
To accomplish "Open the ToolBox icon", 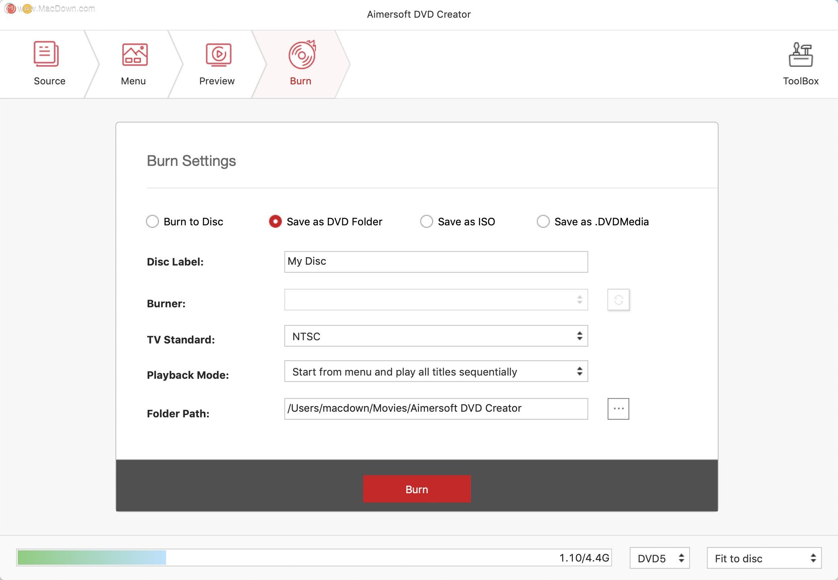I will pos(801,54).
